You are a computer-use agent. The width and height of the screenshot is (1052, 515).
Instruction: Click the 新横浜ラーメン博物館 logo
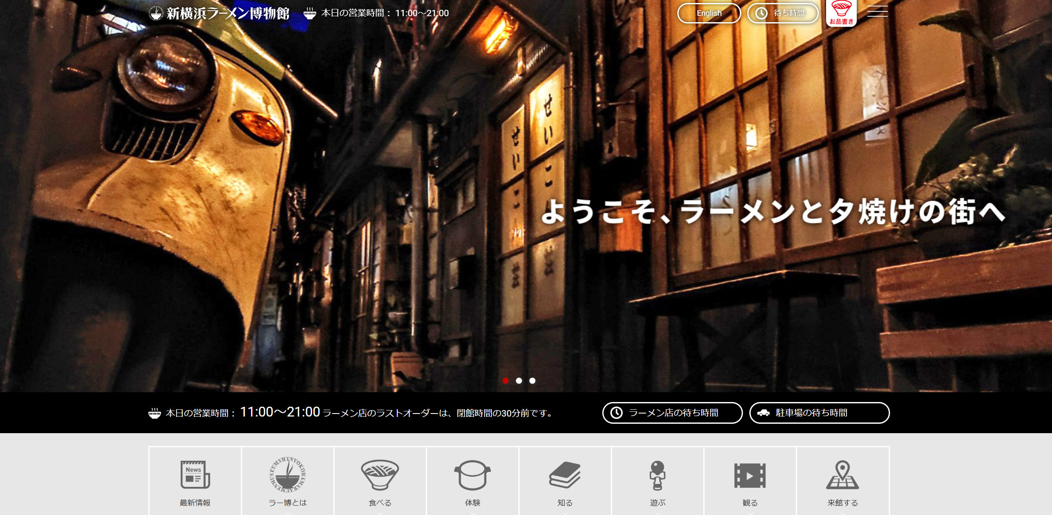point(220,13)
